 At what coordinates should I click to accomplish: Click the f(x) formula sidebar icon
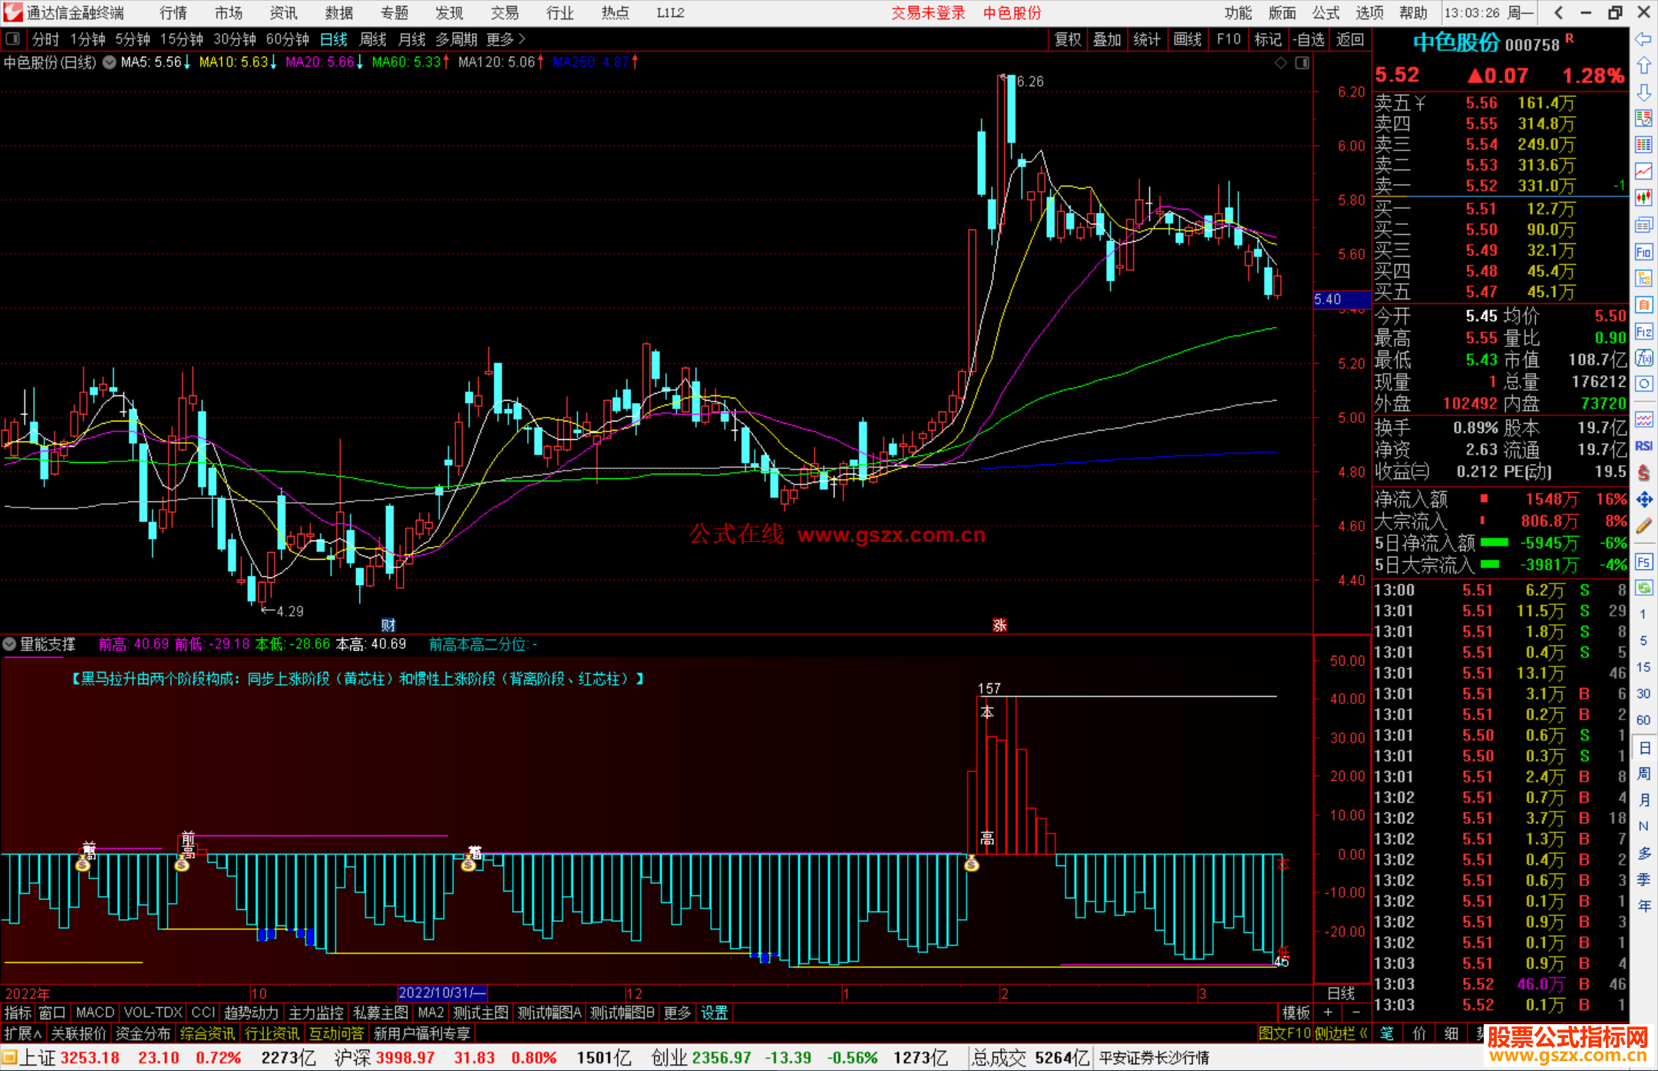pyautogui.click(x=1643, y=358)
